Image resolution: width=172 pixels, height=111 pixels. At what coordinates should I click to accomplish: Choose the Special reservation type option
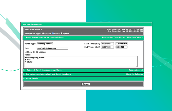pos(62,33)
